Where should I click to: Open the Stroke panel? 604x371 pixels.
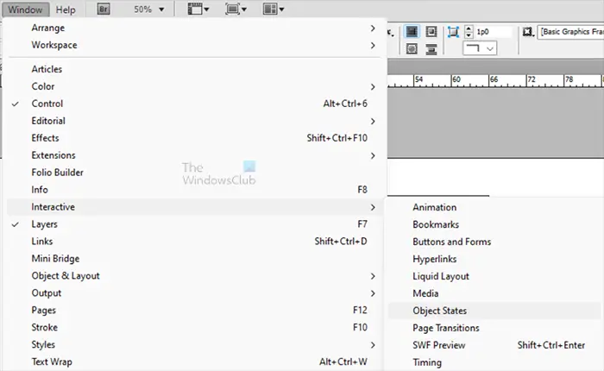[x=195, y=328]
